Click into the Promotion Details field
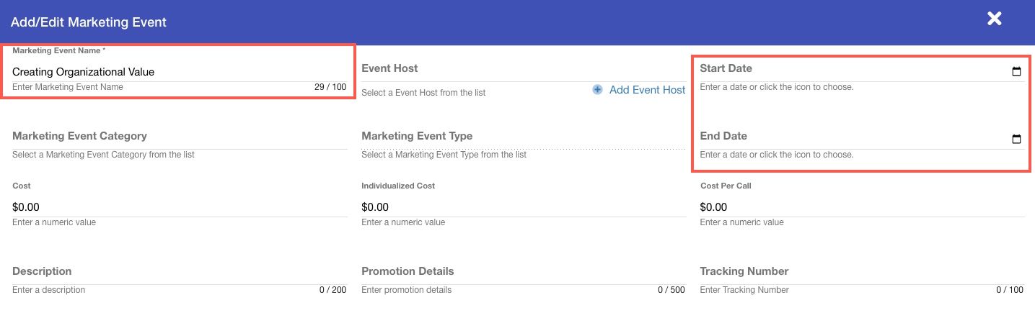Viewport: 1035px width, 318px height. pyautogui.click(x=522, y=272)
